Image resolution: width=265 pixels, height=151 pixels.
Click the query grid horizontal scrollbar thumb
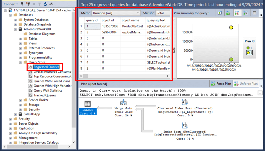tap(86, 76)
